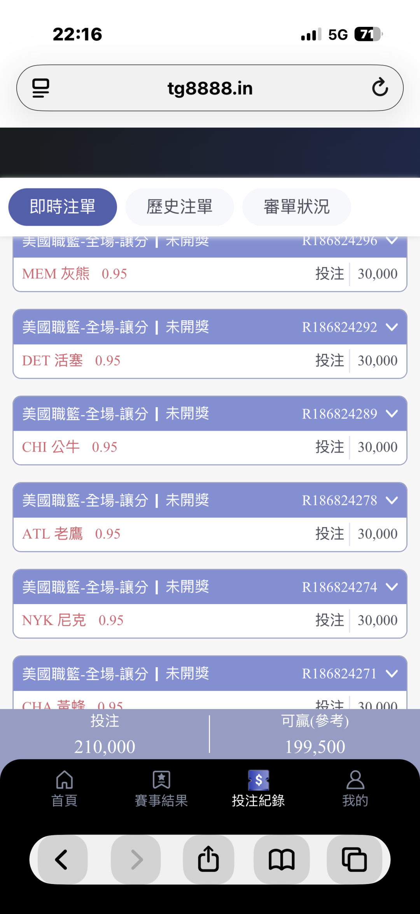Switch to 審單狀況 tab
The image size is (420, 914).
pyautogui.click(x=296, y=207)
